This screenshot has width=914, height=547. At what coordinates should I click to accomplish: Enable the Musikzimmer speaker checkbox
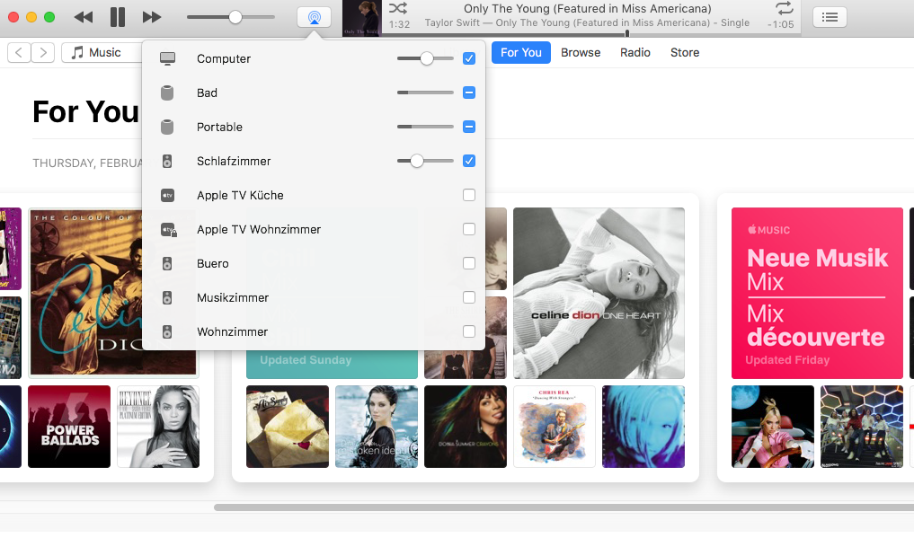[x=468, y=297]
